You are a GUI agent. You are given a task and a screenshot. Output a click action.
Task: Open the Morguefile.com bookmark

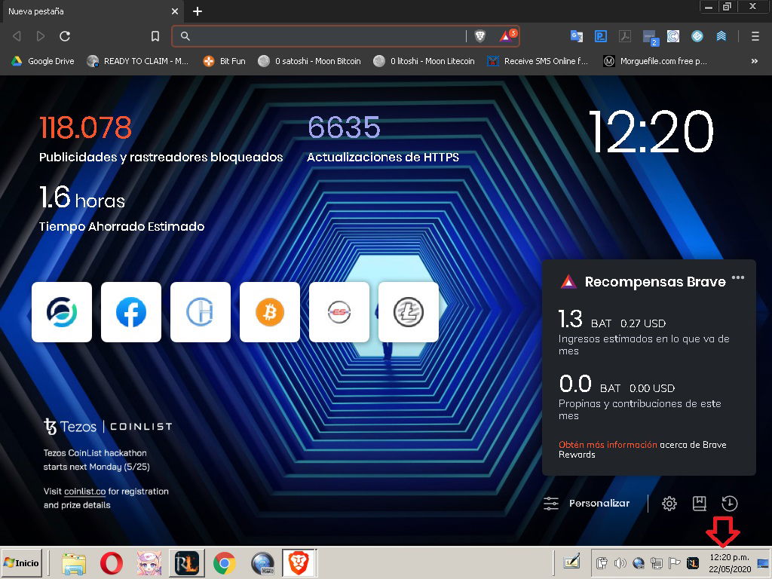point(655,61)
